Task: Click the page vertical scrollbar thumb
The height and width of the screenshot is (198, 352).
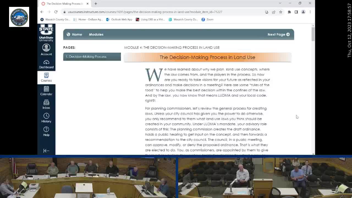Action: coord(313,34)
